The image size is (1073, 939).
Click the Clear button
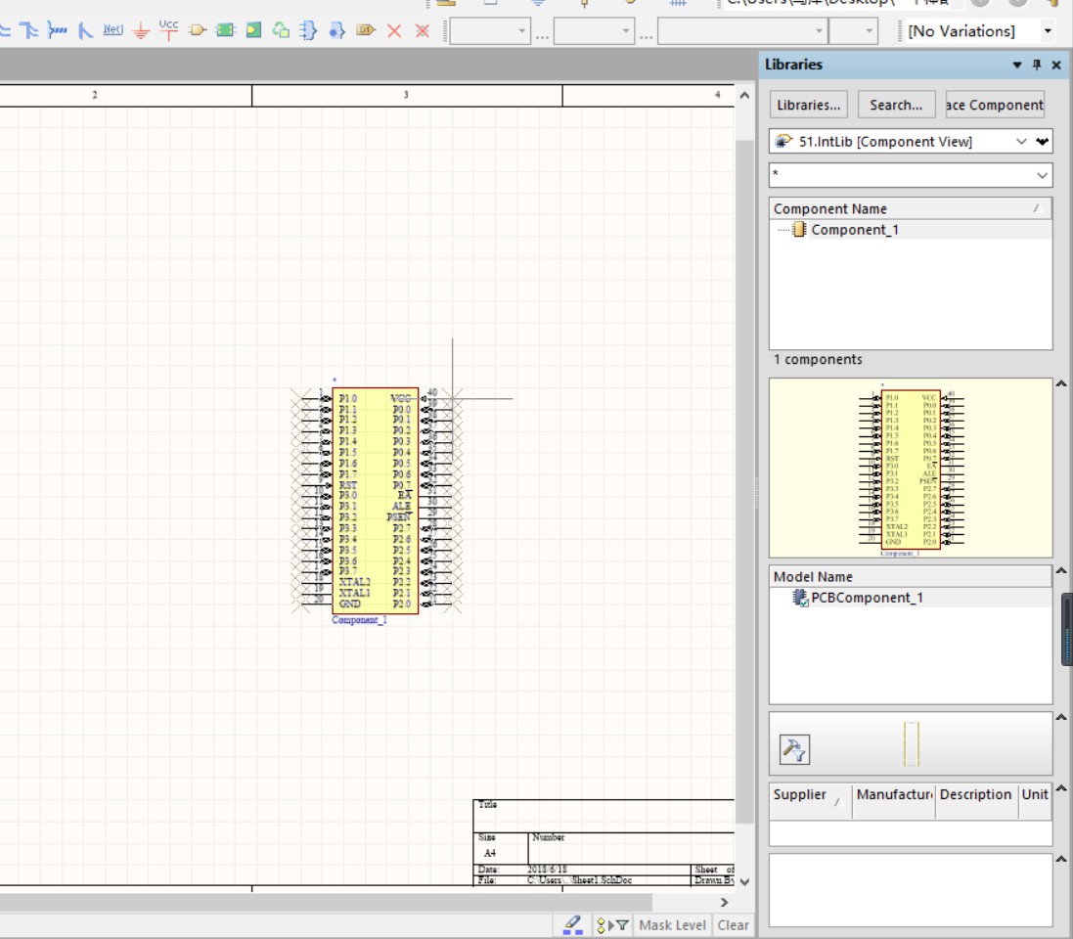(733, 925)
